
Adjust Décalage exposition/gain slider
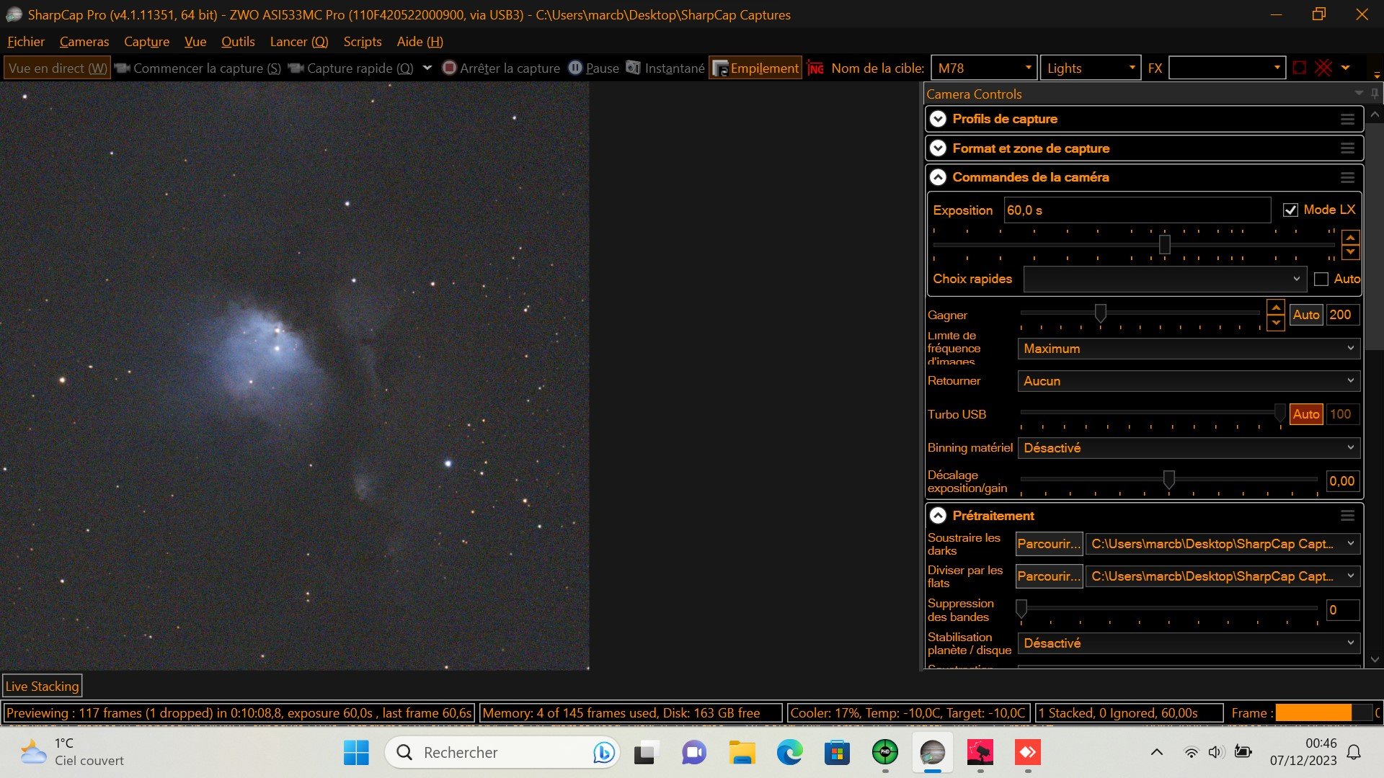1168,480
